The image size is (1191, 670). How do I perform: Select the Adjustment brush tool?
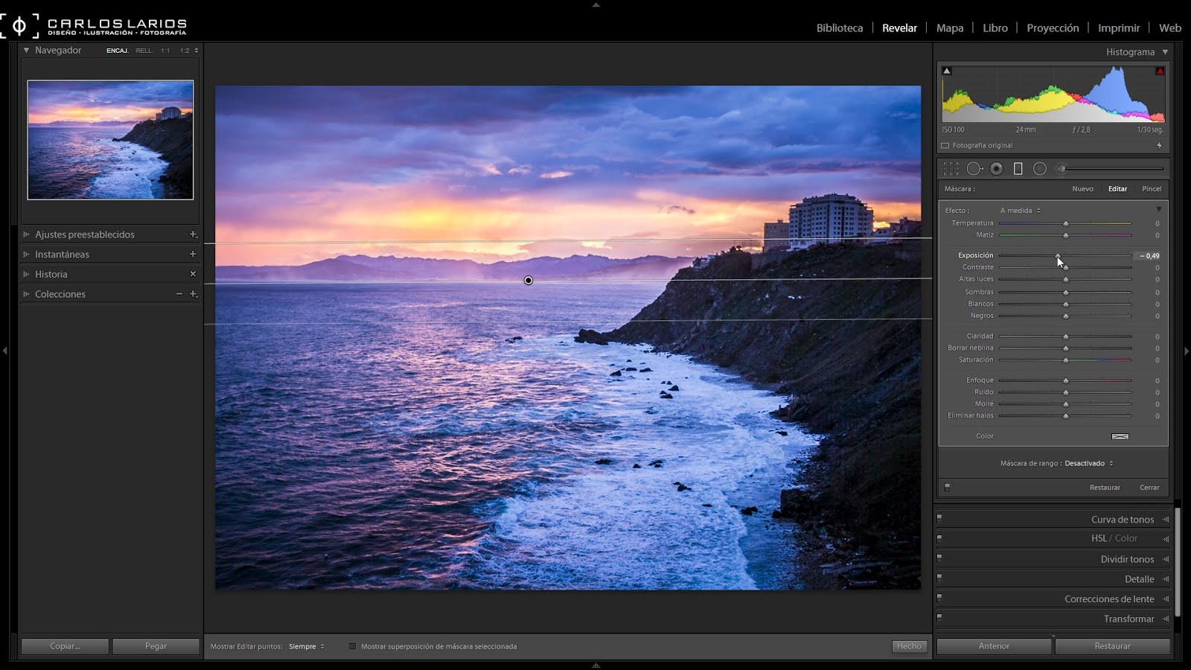[1062, 168]
